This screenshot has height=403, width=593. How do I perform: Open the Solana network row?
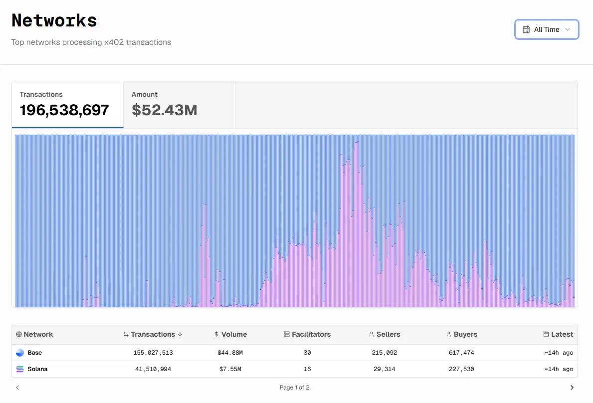[x=295, y=369]
